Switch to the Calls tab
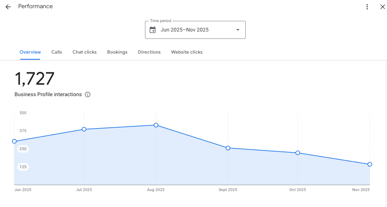The width and height of the screenshot is (387, 207). pyautogui.click(x=57, y=52)
